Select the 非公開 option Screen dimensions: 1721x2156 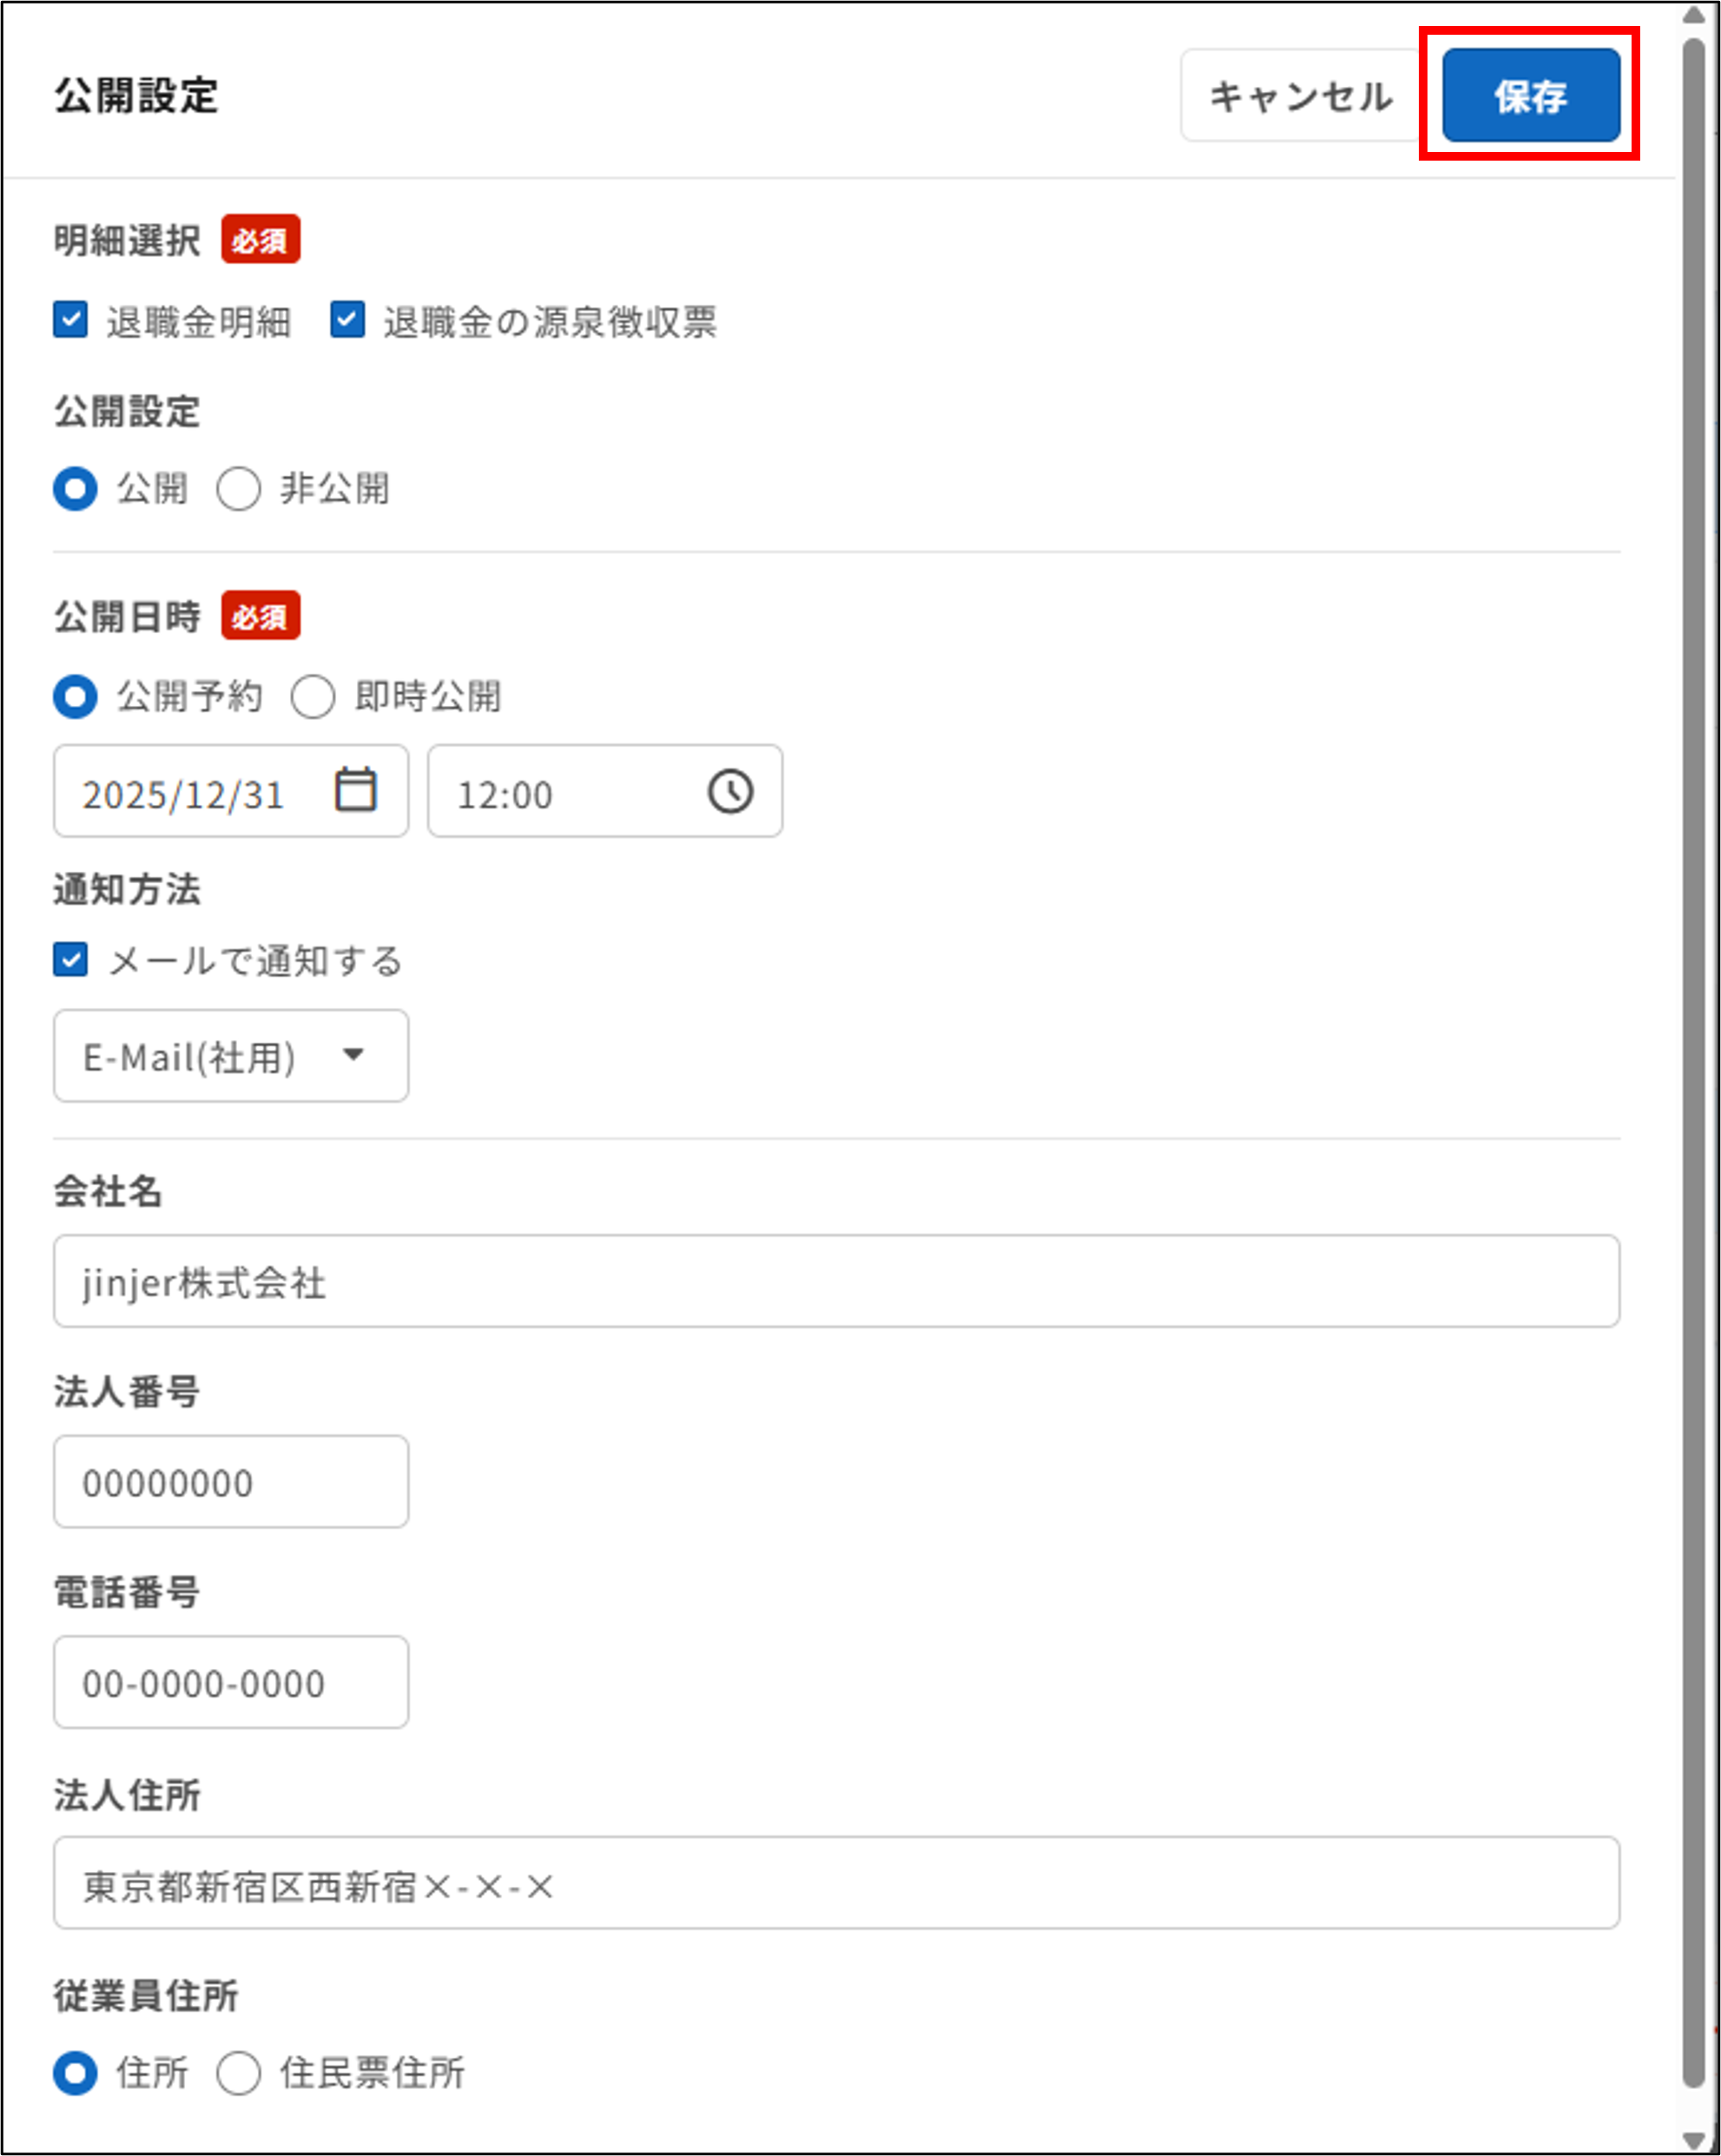tap(238, 490)
